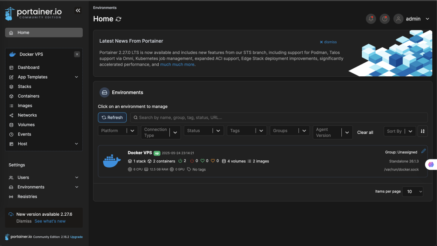The image size is (437, 246).
Task: Click the 6 CPU indicator
Action: 135,170
